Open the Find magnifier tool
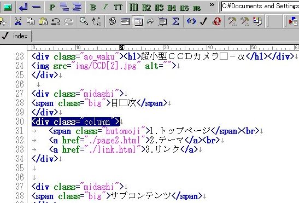 pos(84,21)
